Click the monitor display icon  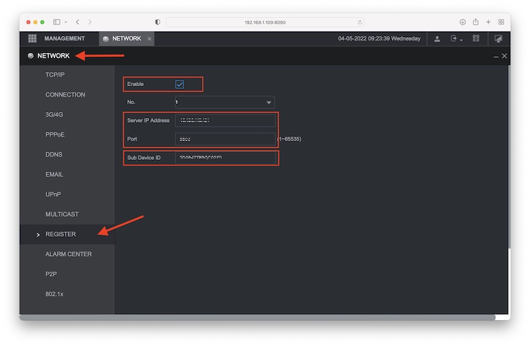pos(498,38)
